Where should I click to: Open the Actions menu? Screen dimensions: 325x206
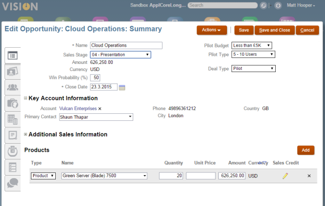(x=212, y=30)
